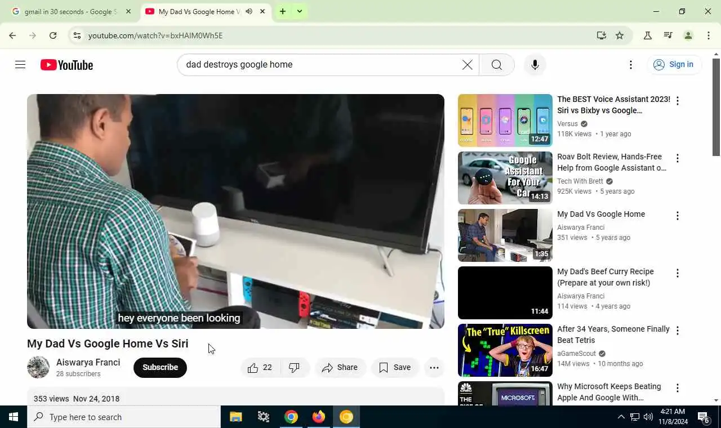Open Tech With Brett channel link
The width and height of the screenshot is (721, 428).
[x=580, y=181]
